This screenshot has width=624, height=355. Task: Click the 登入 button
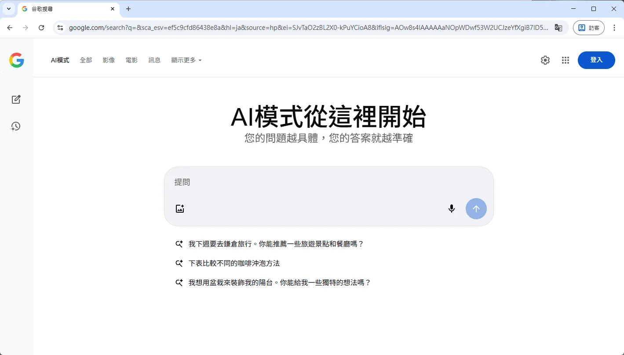(596, 60)
